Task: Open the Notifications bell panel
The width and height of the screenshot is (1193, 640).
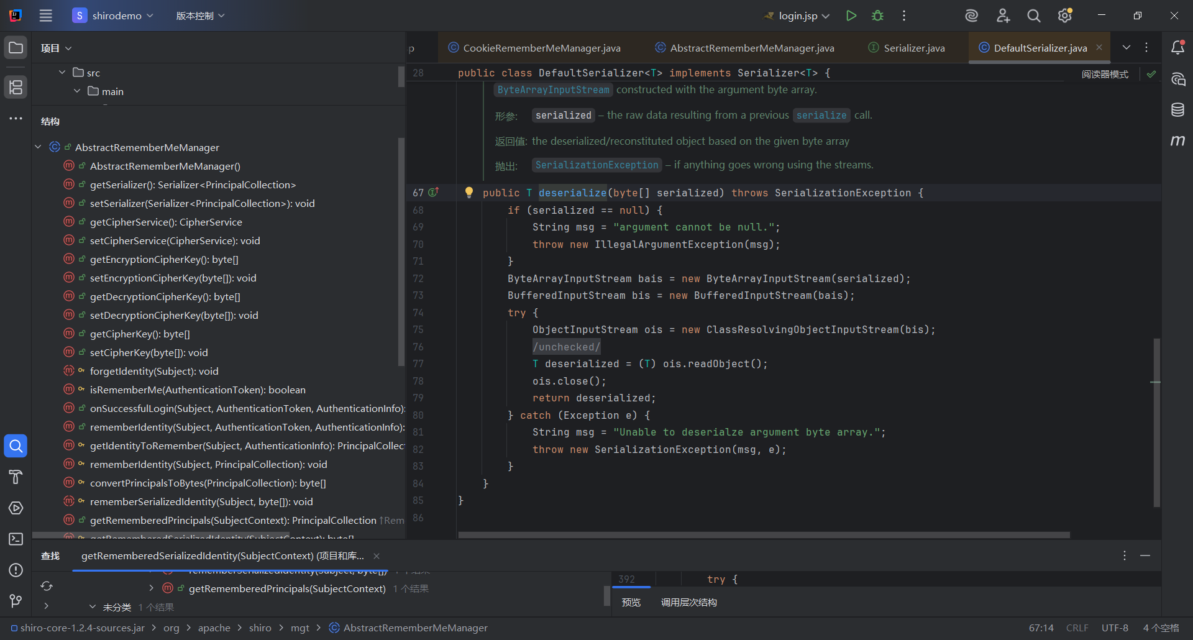Action: coord(1177,48)
